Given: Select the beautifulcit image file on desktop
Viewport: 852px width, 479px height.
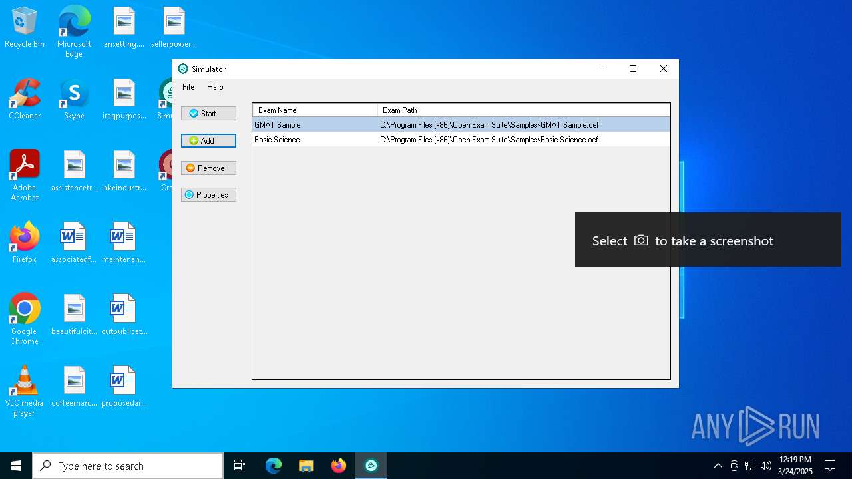Looking at the screenshot, I should pos(74,315).
